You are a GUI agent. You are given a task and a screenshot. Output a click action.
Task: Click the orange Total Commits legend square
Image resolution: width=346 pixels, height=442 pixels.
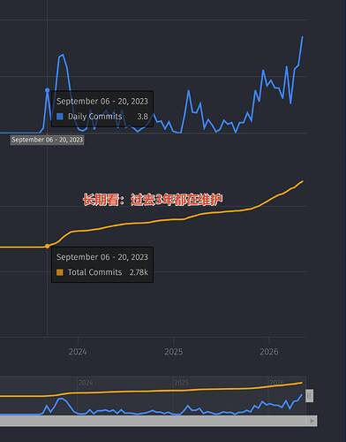[x=60, y=272]
